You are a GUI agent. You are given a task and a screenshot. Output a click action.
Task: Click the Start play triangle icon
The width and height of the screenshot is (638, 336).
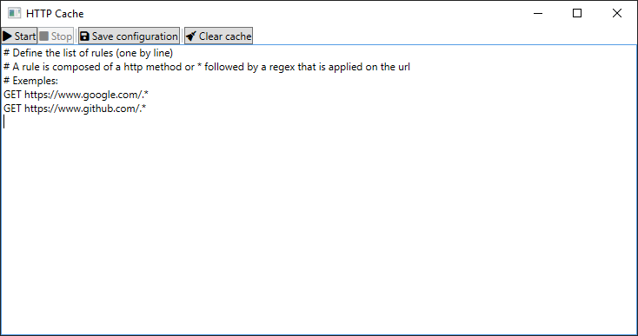point(7,36)
